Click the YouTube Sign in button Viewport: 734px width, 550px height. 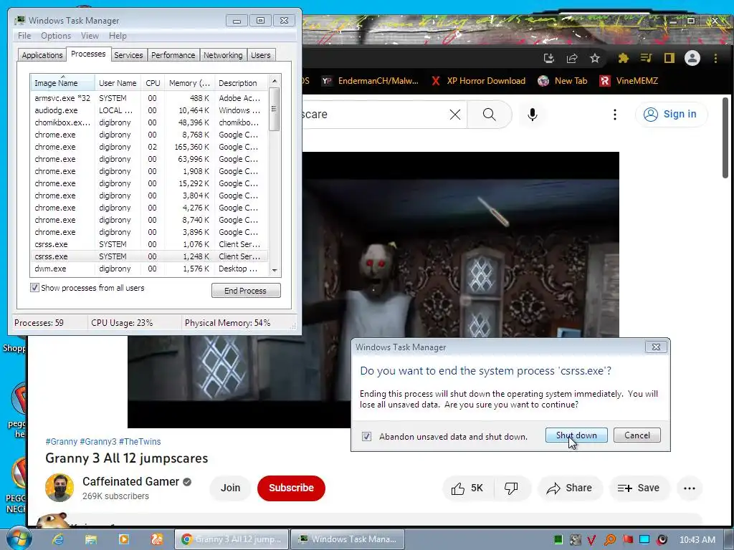pos(671,114)
